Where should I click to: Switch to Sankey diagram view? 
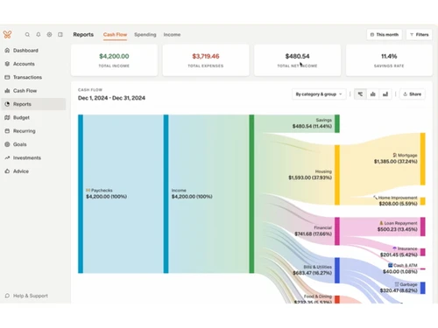click(360, 94)
